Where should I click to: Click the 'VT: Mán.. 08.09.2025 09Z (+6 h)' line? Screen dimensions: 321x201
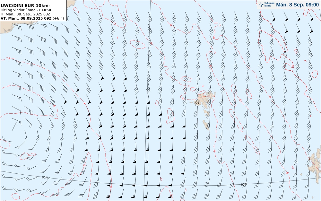(32, 18)
